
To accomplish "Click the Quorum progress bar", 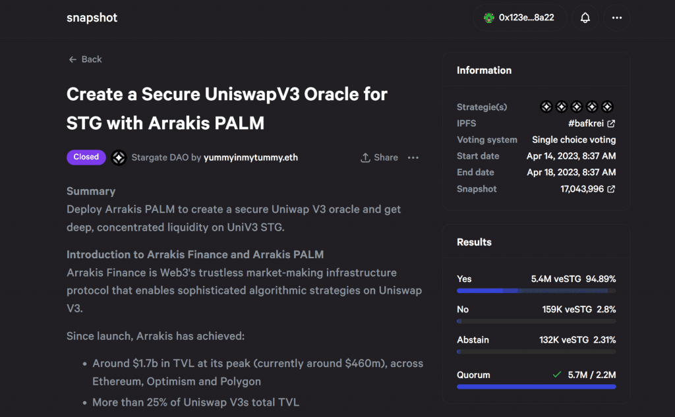I will pyautogui.click(x=537, y=387).
